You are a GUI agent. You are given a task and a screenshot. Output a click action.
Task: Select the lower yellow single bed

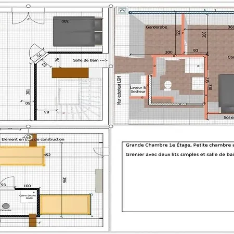click(66, 205)
